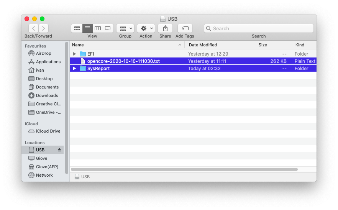Click the horizontal scrollbar of the file list
338x210 pixels.
tap(184, 169)
